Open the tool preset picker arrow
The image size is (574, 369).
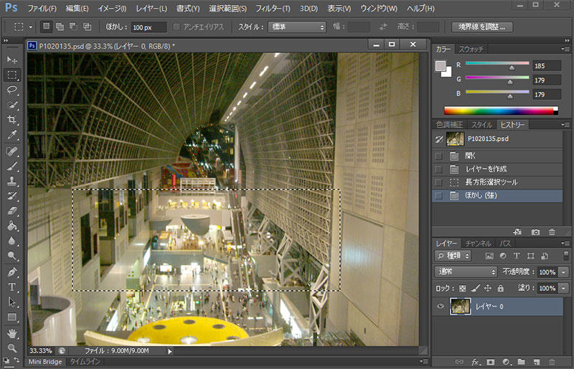(x=31, y=27)
